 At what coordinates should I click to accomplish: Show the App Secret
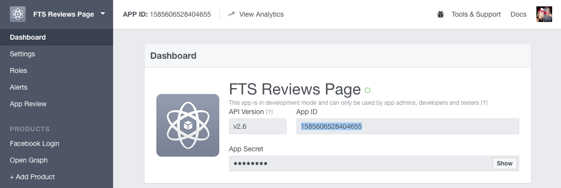coord(504,164)
